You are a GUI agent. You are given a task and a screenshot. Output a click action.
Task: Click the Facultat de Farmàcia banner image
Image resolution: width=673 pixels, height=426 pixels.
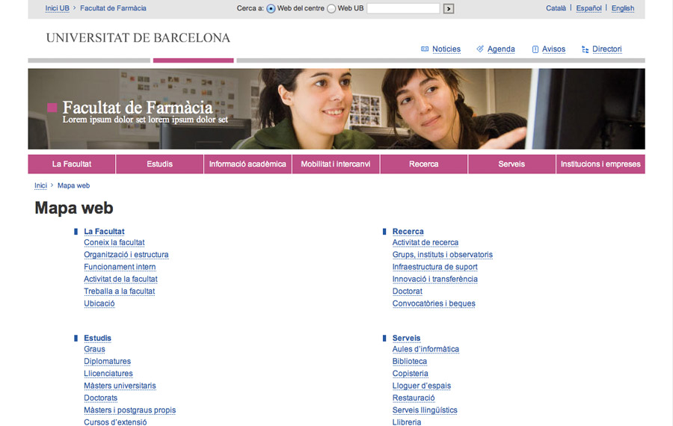[336, 109]
